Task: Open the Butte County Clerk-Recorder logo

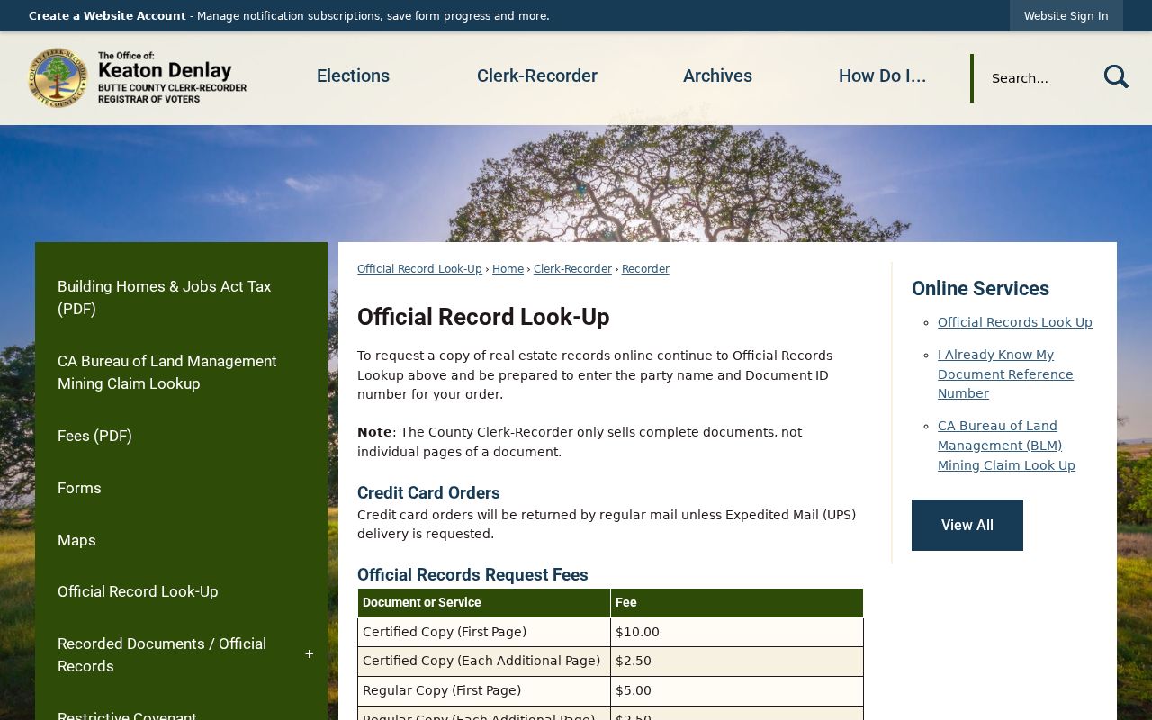Action: point(138,78)
